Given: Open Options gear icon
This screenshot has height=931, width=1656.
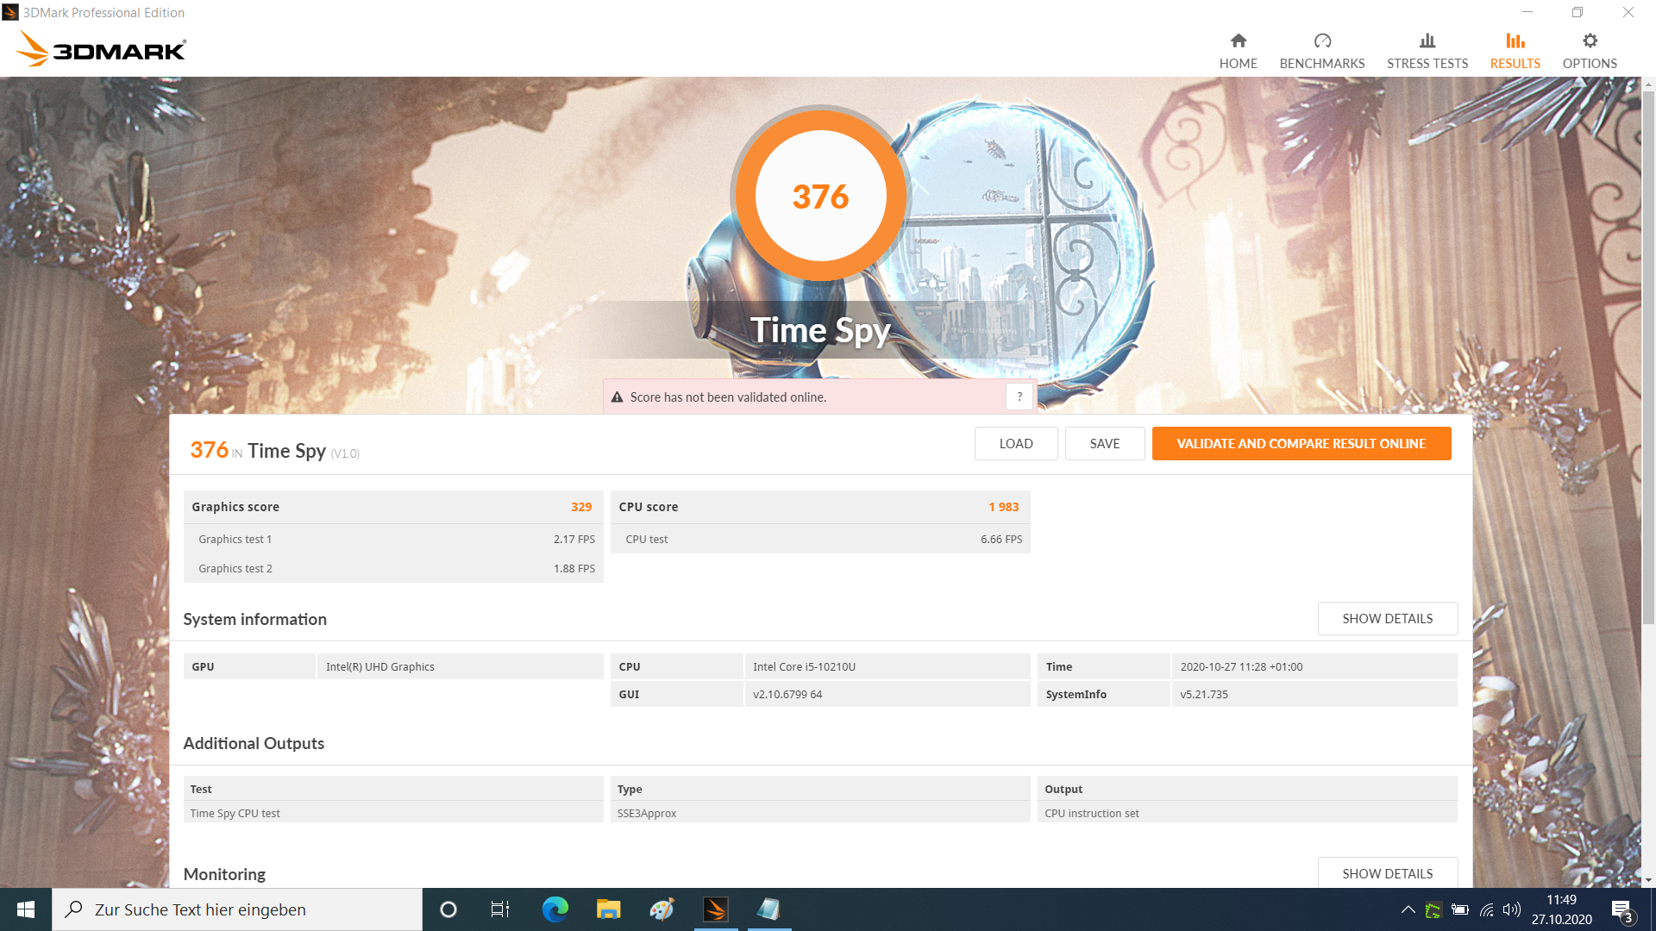Looking at the screenshot, I should pos(1589,41).
